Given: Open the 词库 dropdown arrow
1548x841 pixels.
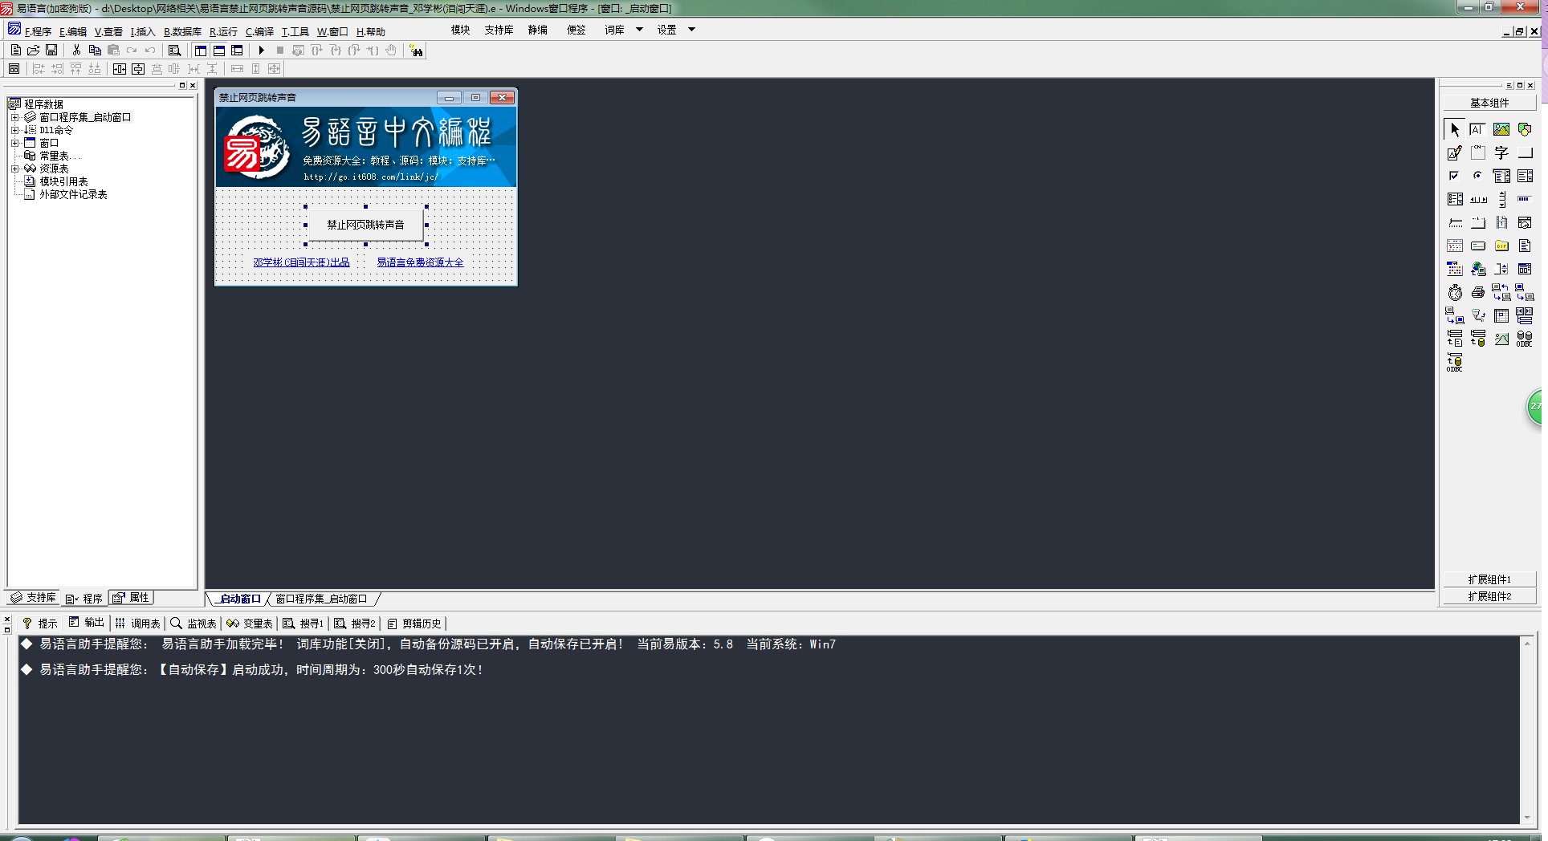Looking at the screenshot, I should click(x=640, y=30).
